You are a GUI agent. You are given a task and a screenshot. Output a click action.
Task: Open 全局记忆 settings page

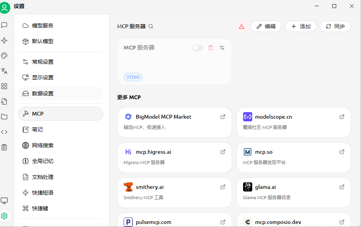tap(60, 161)
